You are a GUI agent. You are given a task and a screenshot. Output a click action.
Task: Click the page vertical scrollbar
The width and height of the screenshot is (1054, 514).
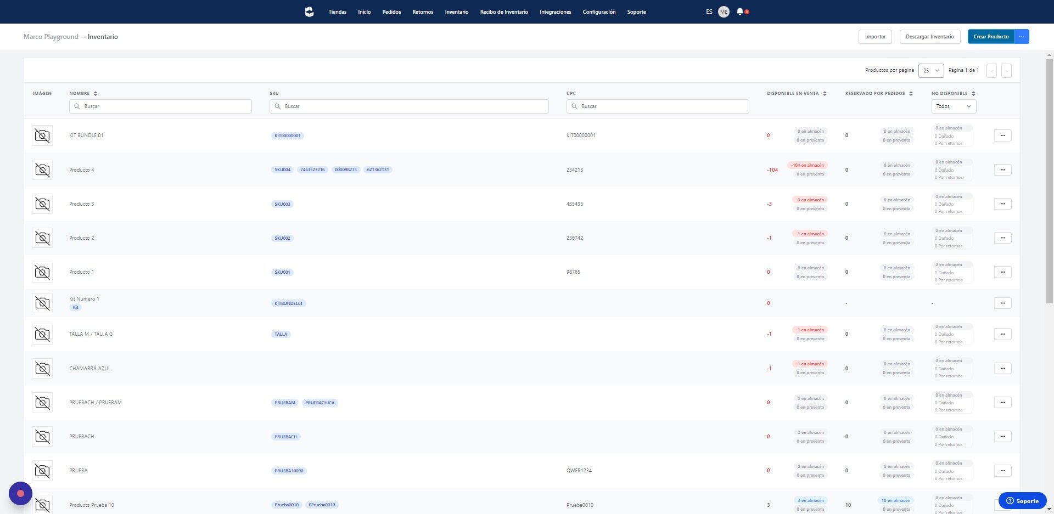tap(1049, 181)
